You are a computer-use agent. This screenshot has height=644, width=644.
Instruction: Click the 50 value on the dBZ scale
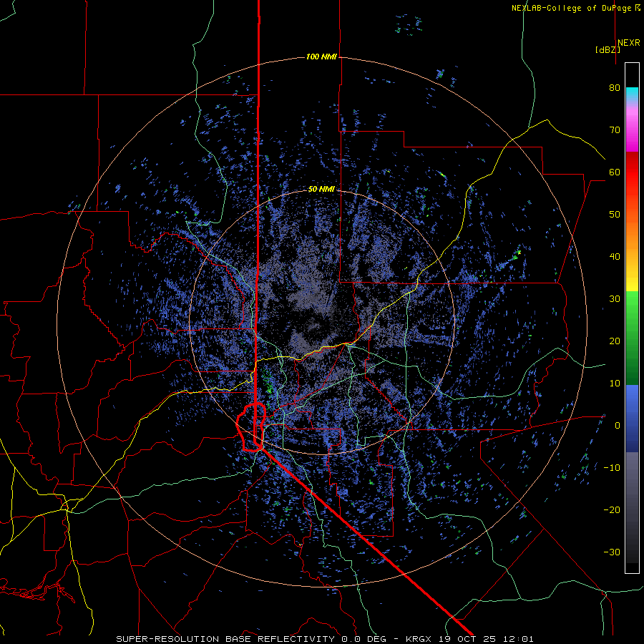[x=615, y=215]
